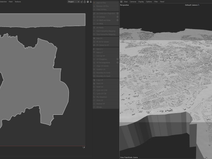
Task: Select the rectangular UV strip at canvas top
Action: pos(43,20)
